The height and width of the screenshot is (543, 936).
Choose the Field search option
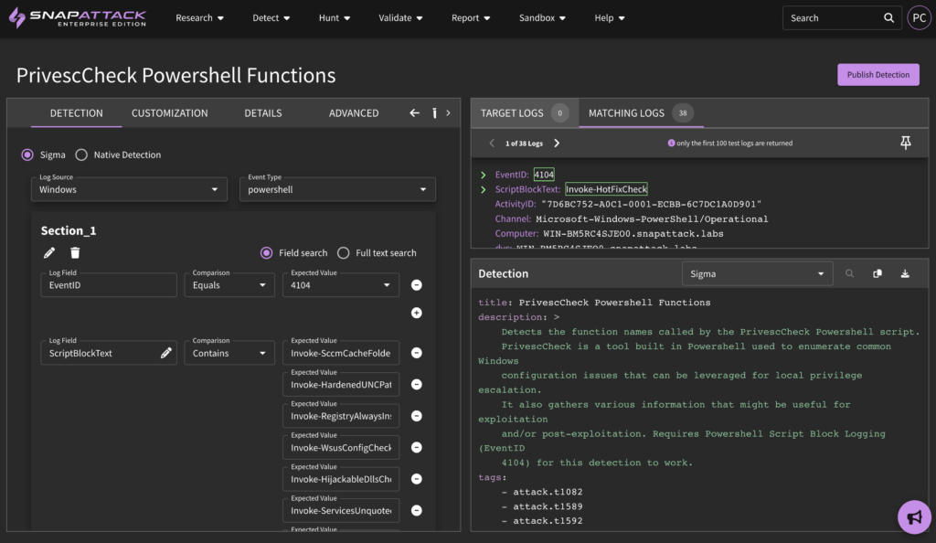pos(266,253)
